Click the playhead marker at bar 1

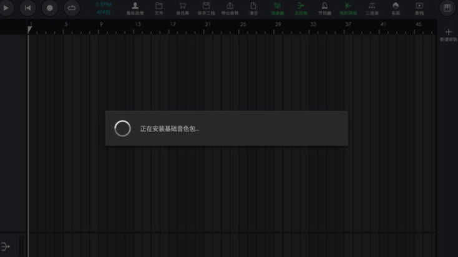coord(29,29)
